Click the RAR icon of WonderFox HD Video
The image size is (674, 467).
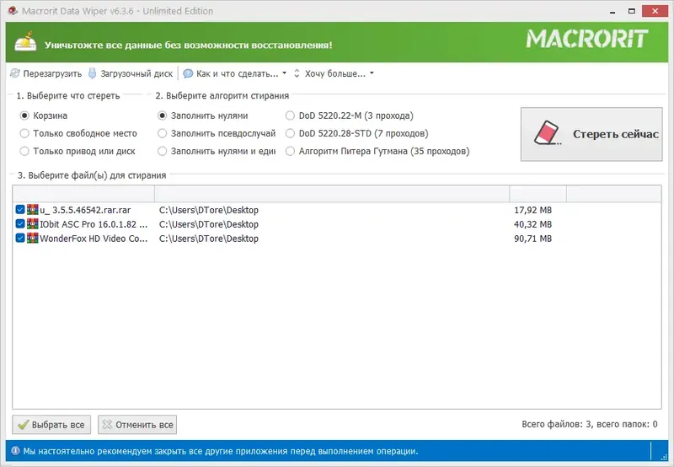click(33, 238)
